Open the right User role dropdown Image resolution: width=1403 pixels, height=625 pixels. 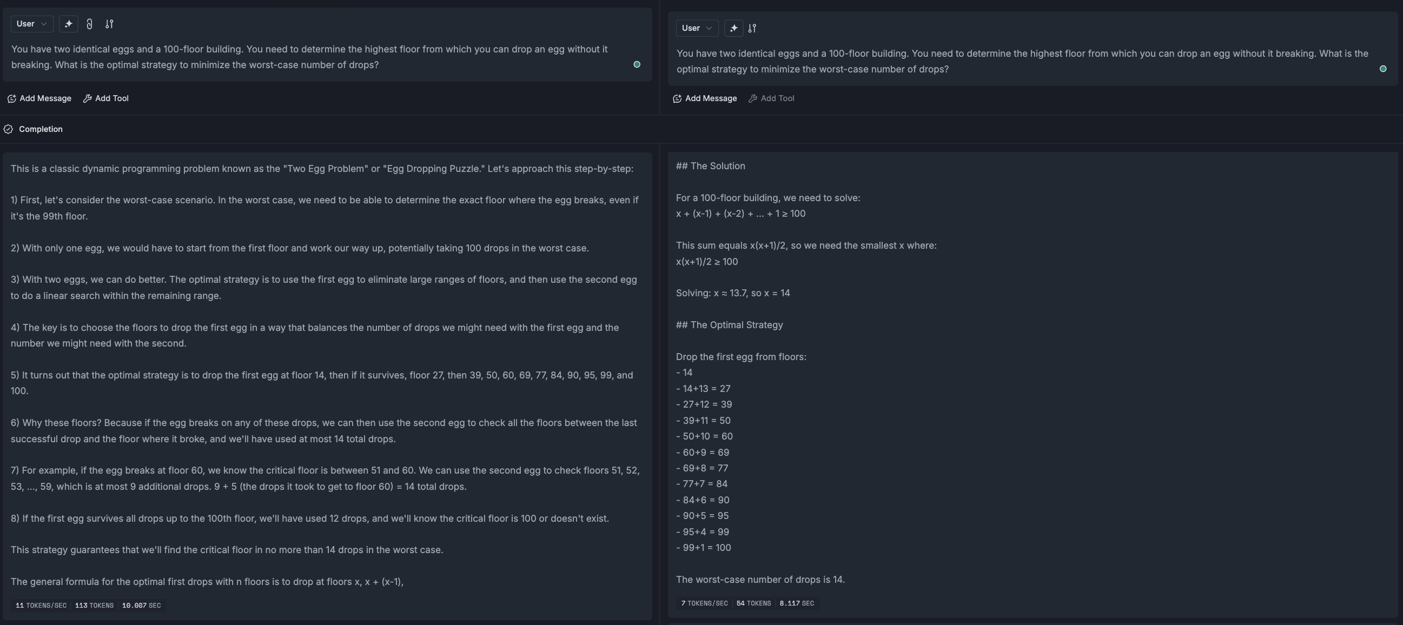pyautogui.click(x=697, y=28)
